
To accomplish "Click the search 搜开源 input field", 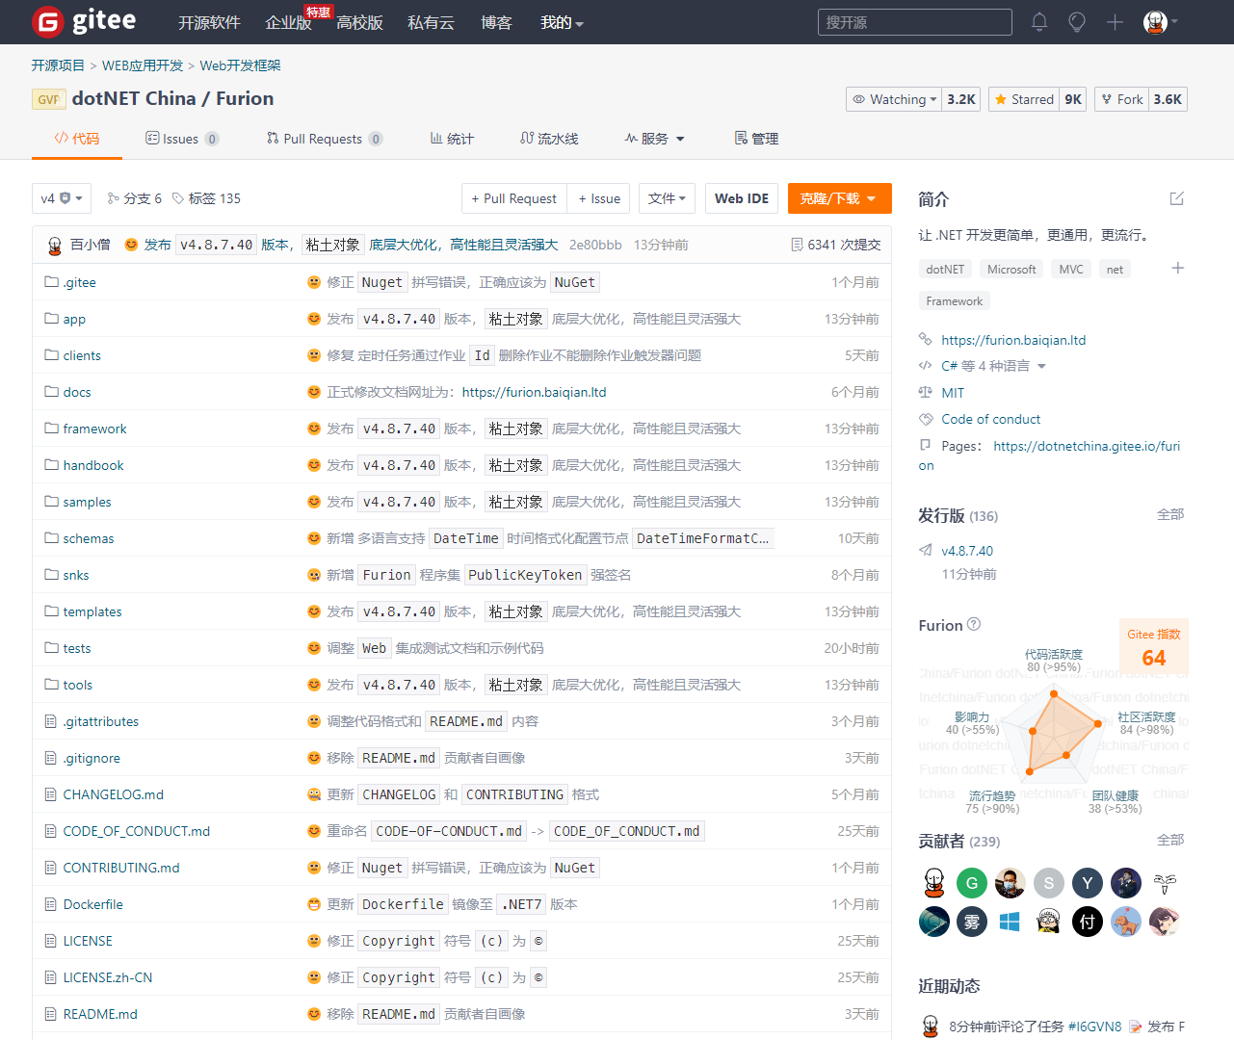I will (x=915, y=22).
